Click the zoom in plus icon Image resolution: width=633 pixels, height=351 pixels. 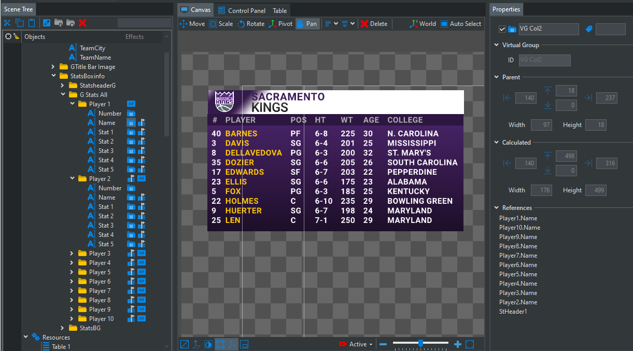pos(457,344)
